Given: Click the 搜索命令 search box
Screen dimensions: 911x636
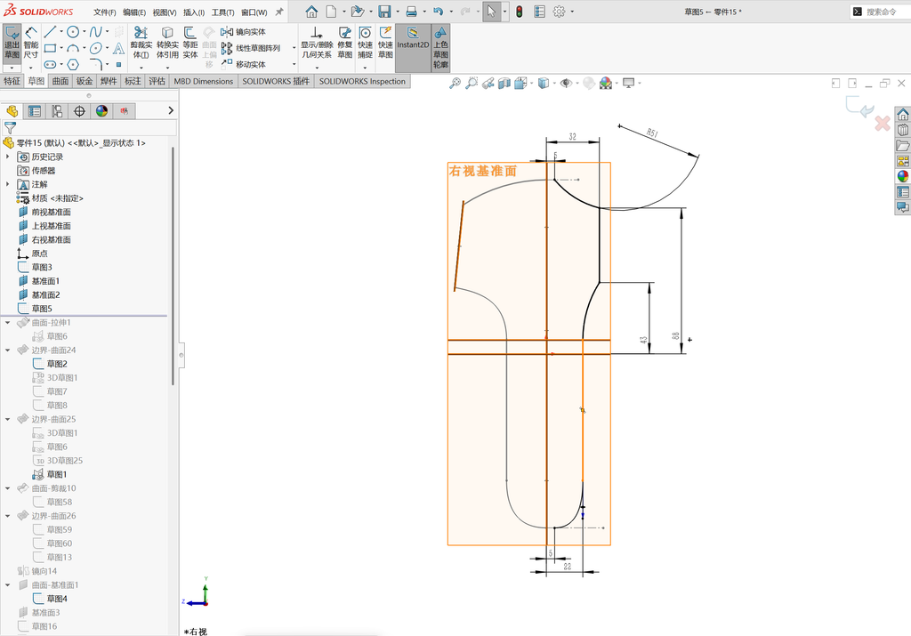Looking at the screenshot, I should [880, 12].
